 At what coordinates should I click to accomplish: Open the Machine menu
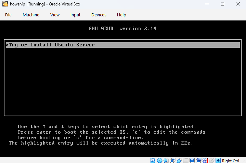pyautogui.click(x=31, y=15)
